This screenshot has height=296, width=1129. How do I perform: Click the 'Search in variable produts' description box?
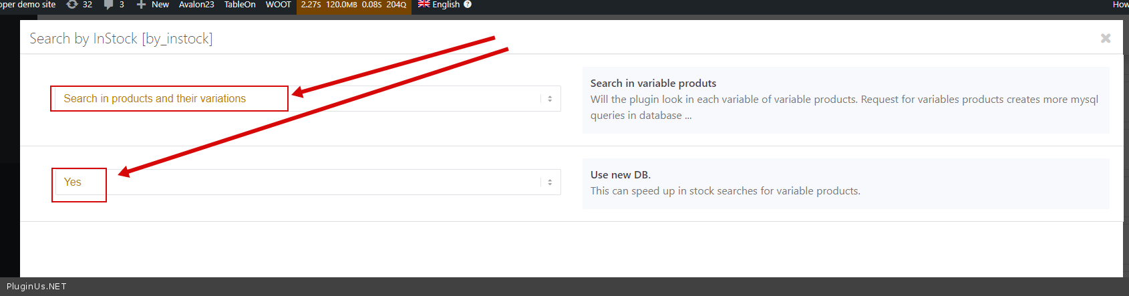[x=845, y=100]
